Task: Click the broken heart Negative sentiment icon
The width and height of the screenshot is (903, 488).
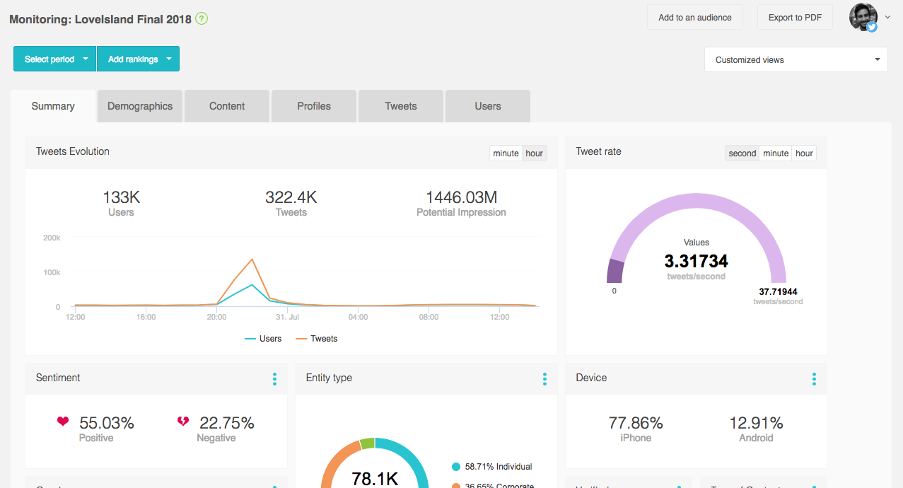Action: pos(183,422)
